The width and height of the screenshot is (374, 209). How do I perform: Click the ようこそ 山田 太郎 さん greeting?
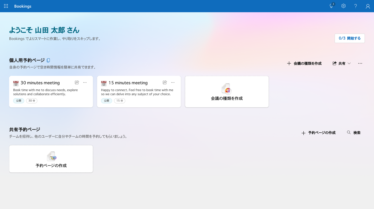tap(44, 30)
